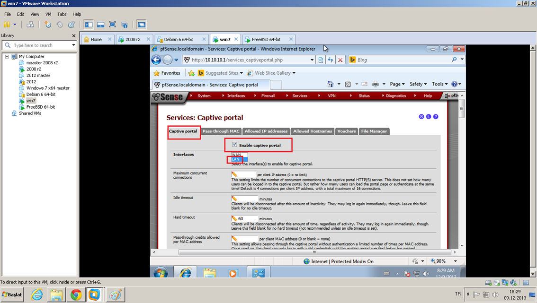Print the page with the printer icon

[x=376, y=84]
